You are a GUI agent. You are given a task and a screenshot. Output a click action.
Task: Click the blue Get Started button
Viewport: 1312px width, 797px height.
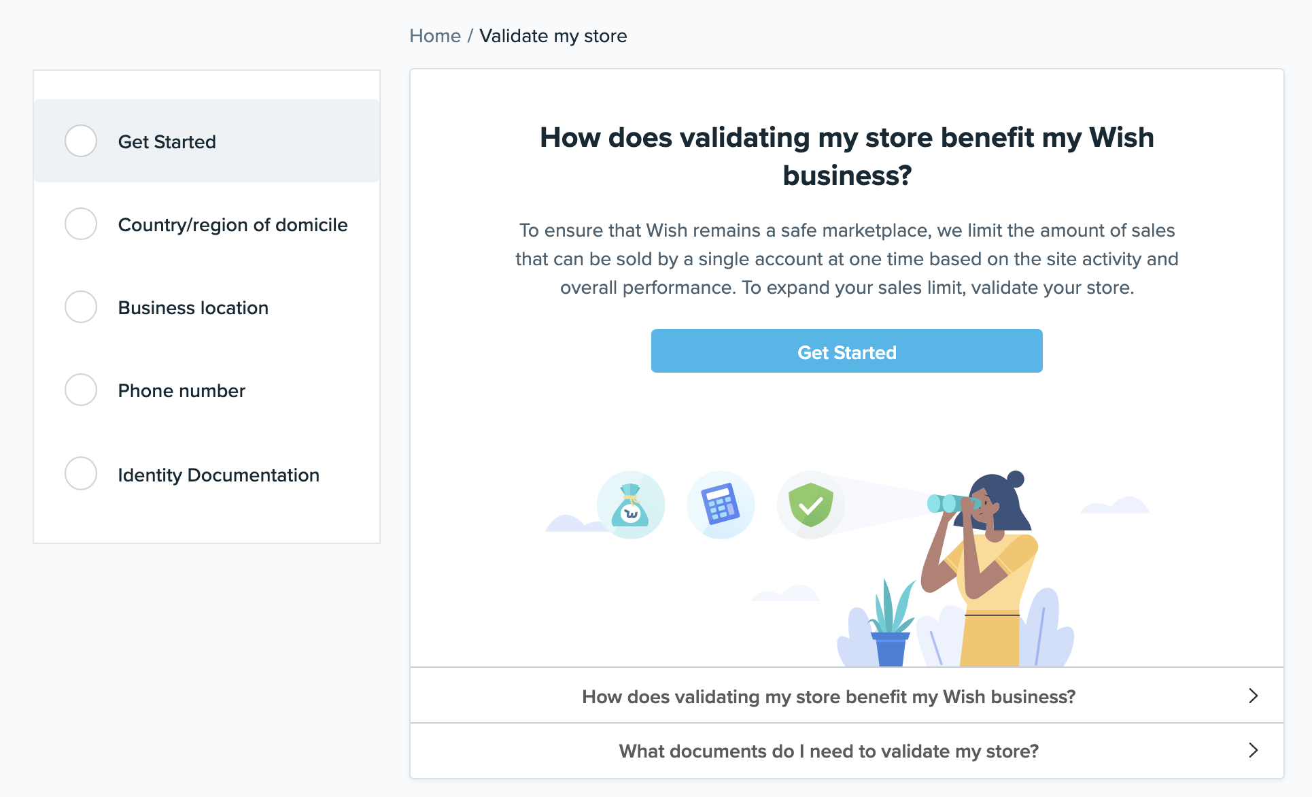847,351
